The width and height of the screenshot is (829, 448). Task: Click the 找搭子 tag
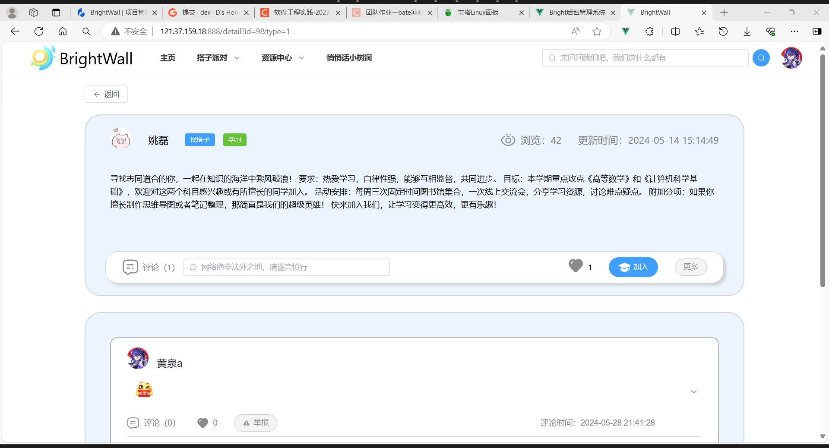coord(200,140)
